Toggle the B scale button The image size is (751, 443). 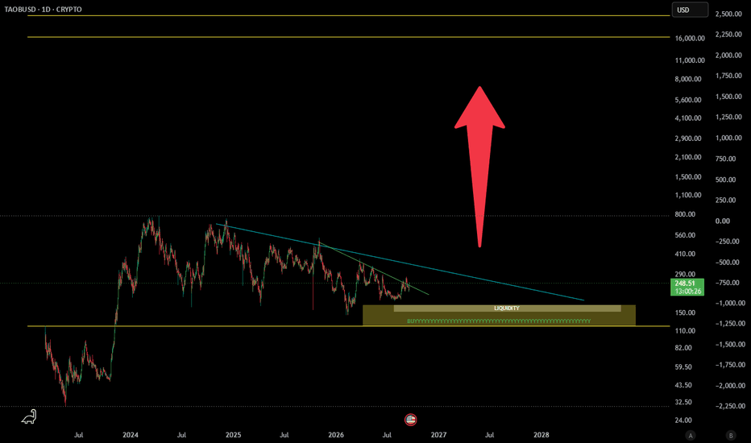pos(730,435)
